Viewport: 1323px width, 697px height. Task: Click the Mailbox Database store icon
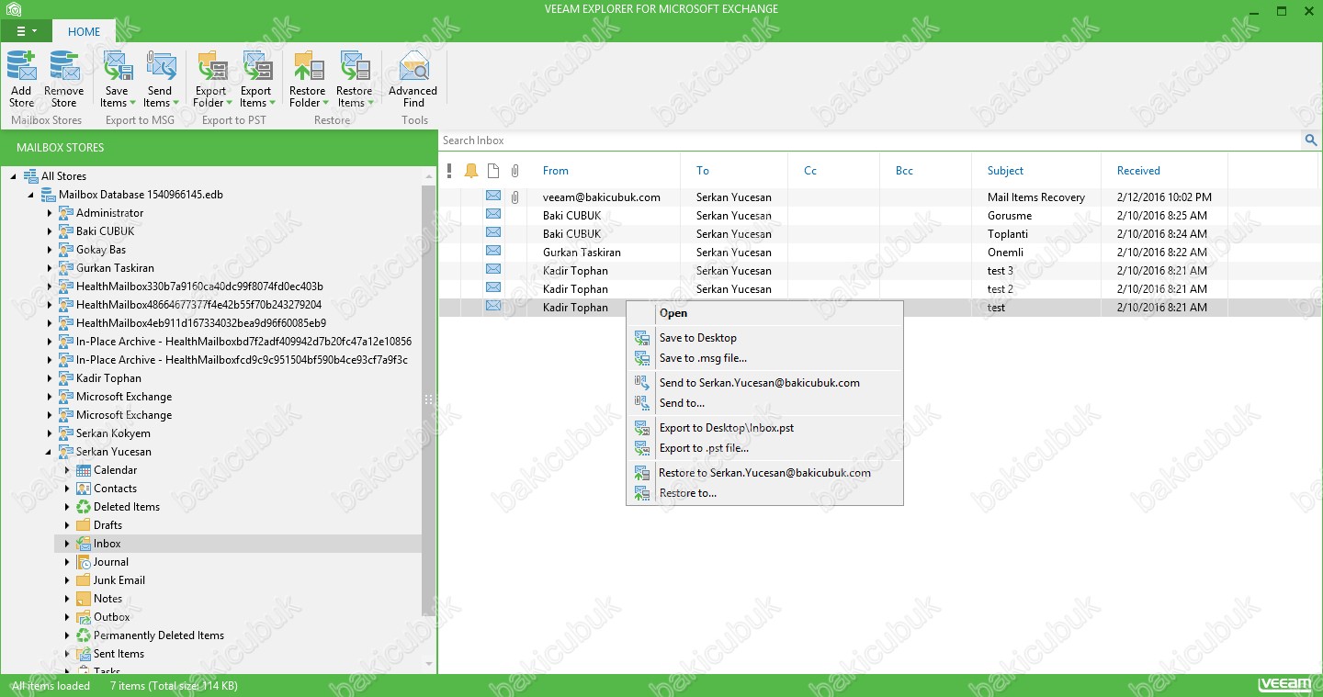point(49,195)
